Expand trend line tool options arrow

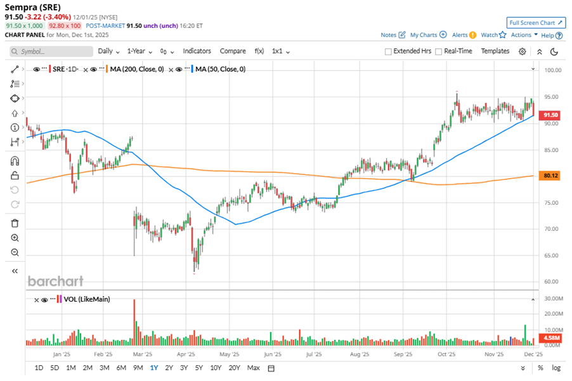[x=23, y=69]
